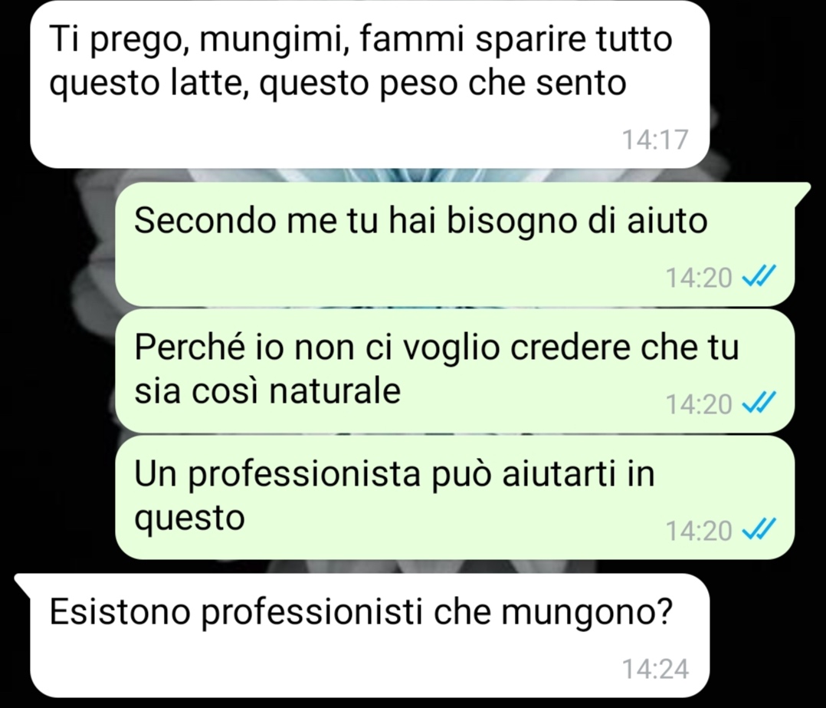This screenshot has width=826, height=708.
Task: Click double checkmark on 'Un professionista' message
Action: pyautogui.click(x=759, y=529)
